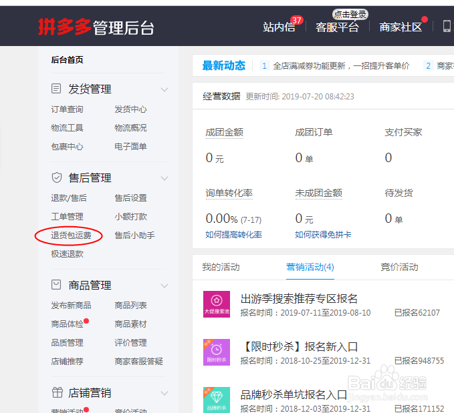Open 品质管理 in sidebar
The height and width of the screenshot is (413, 454).
pyautogui.click(x=67, y=343)
